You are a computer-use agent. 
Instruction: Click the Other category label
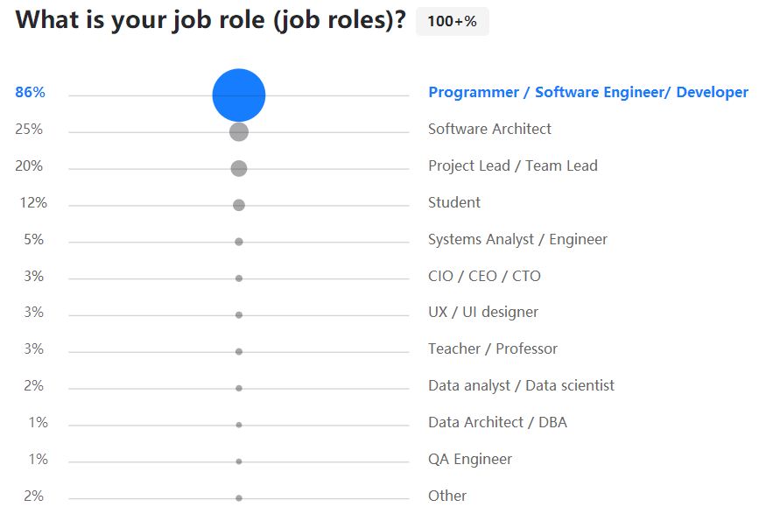coord(447,496)
